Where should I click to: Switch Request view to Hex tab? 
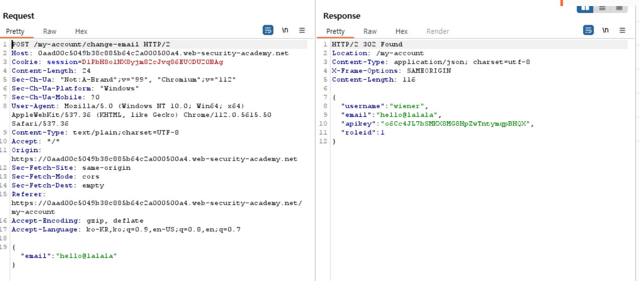click(81, 31)
